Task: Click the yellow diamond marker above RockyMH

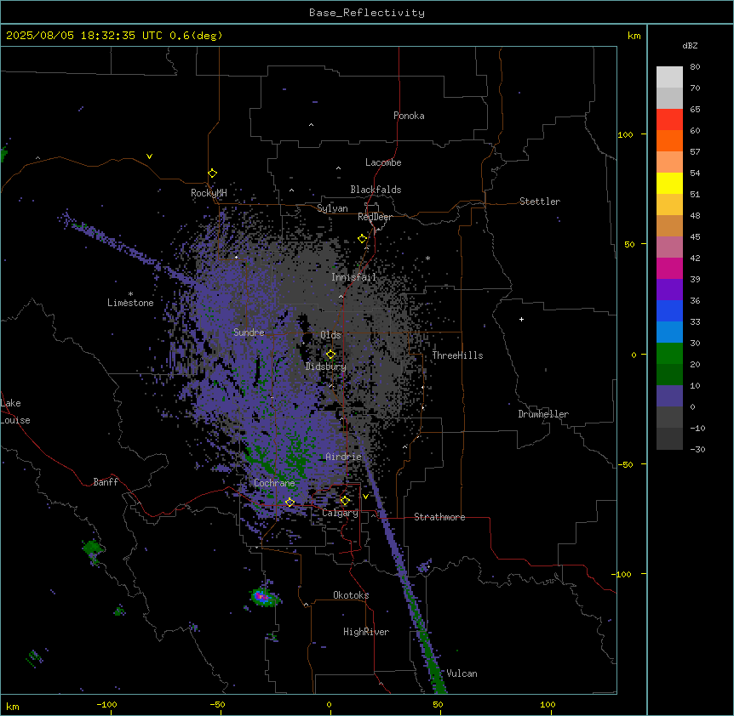Action: click(213, 173)
